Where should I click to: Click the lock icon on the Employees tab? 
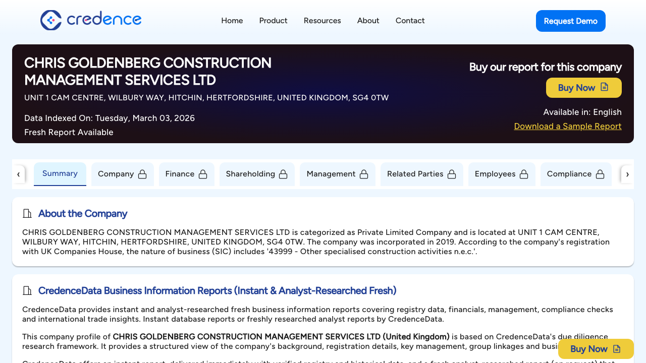tap(523, 173)
